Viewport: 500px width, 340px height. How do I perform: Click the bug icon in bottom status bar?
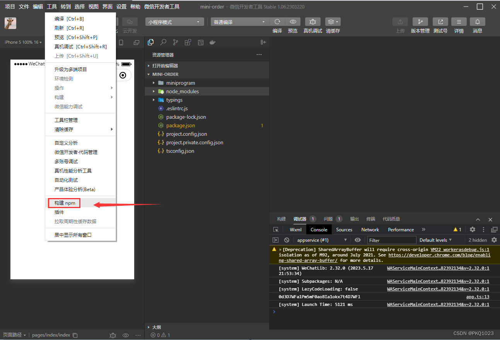(x=113, y=335)
